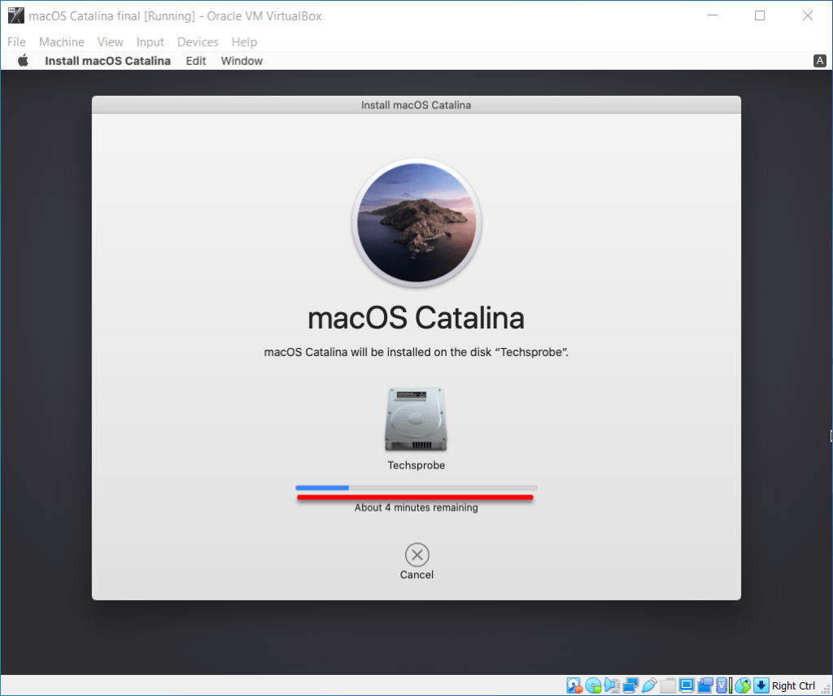The image size is (833, 696).
Task: Click the macOS Catalina island logo
Action: [x=416, y=223]
